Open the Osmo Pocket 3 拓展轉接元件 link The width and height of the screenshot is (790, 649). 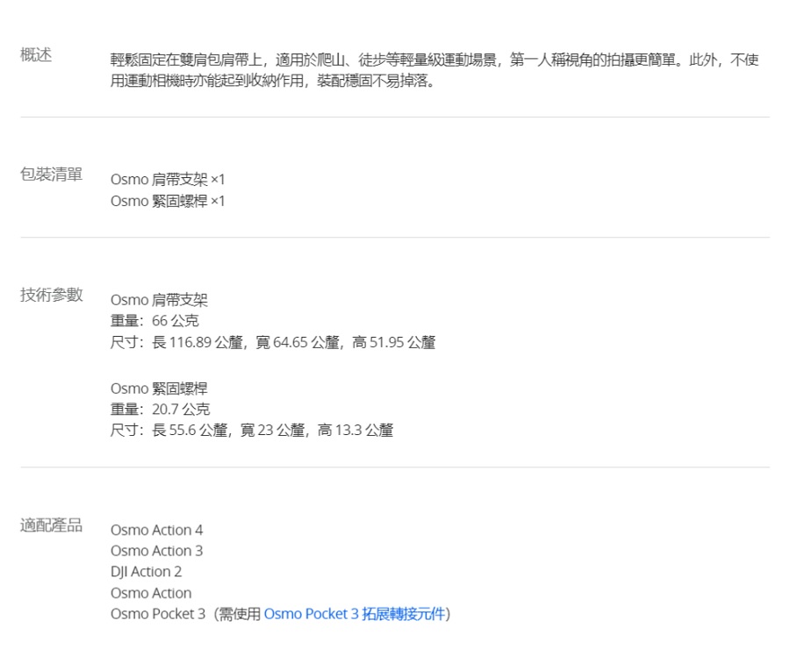pos(355,614)
